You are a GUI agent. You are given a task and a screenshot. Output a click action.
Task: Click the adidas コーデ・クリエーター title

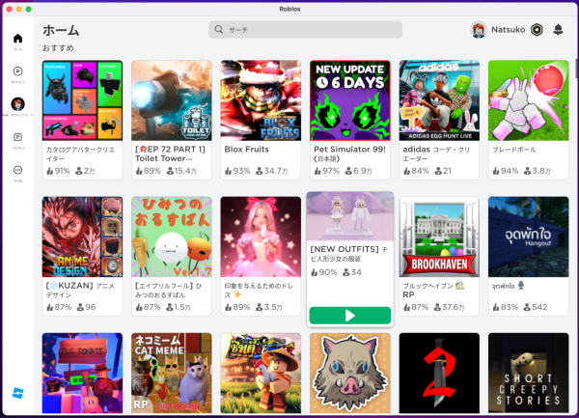coord(436,153)
